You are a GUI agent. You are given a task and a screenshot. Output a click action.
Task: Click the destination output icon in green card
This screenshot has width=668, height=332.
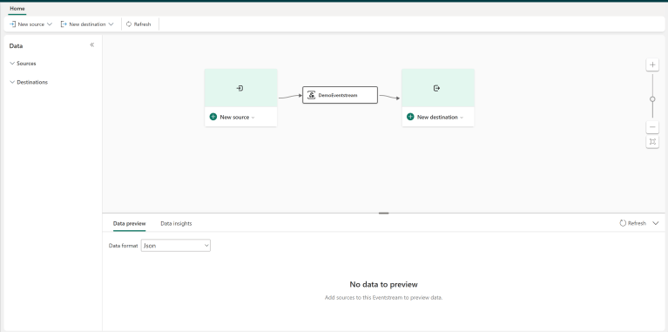(x=436, y=88)
